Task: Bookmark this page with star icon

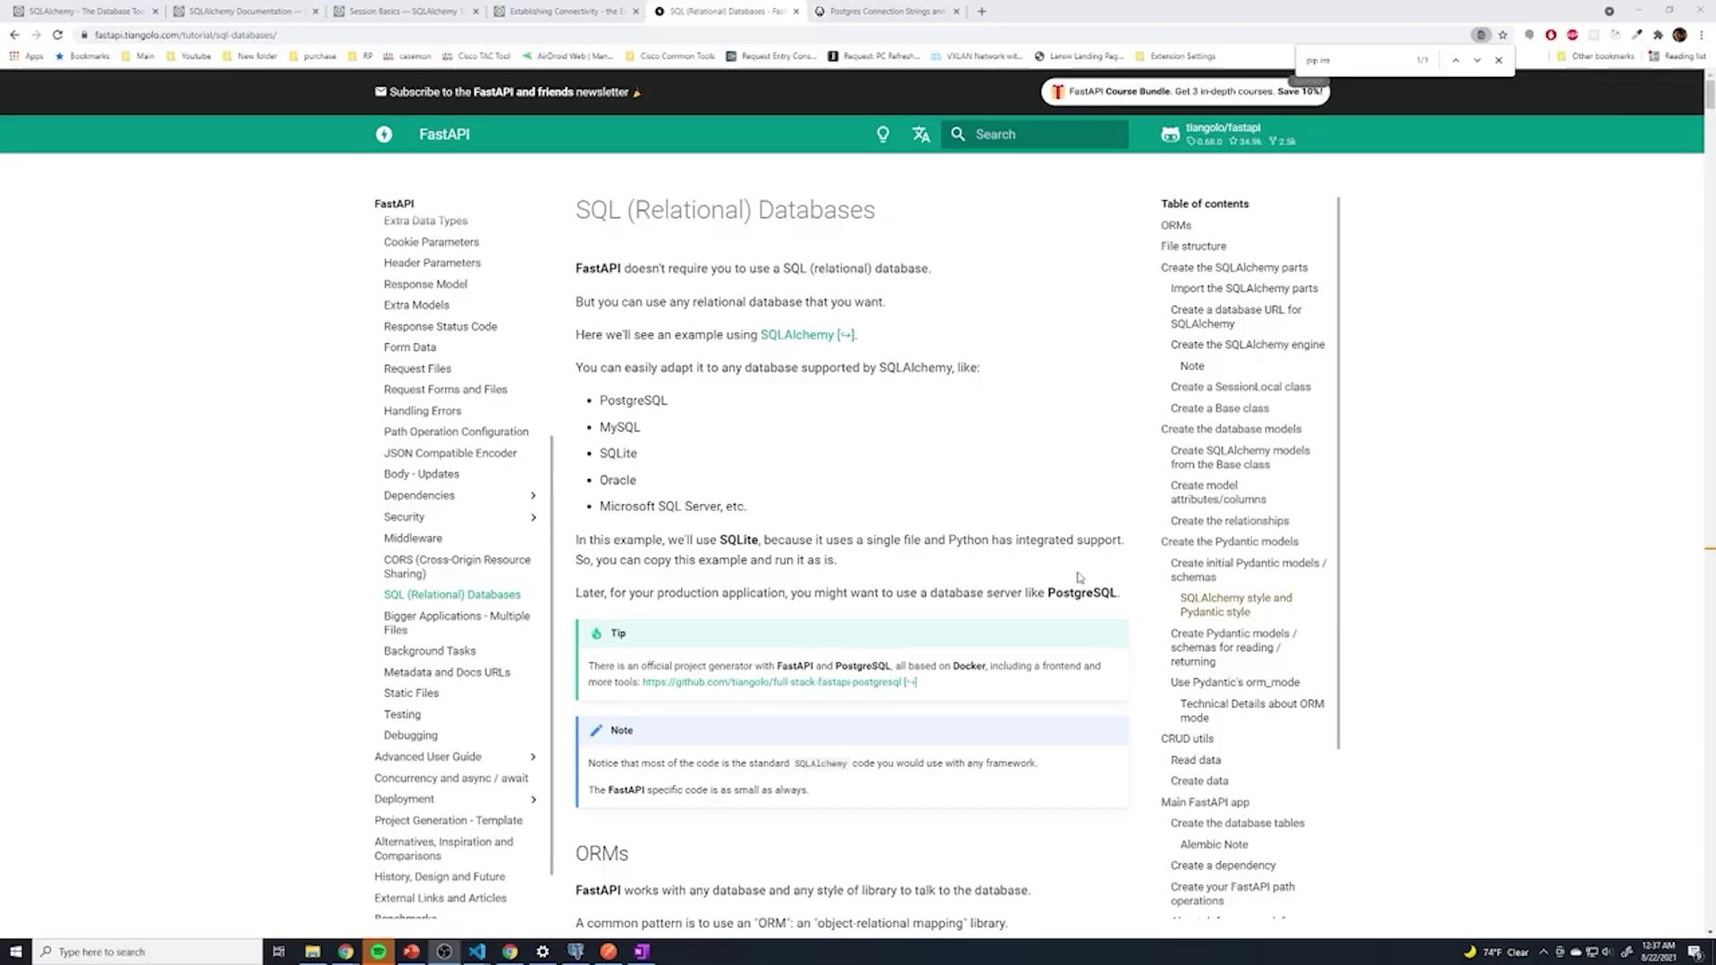Action: coord(1502,35)
